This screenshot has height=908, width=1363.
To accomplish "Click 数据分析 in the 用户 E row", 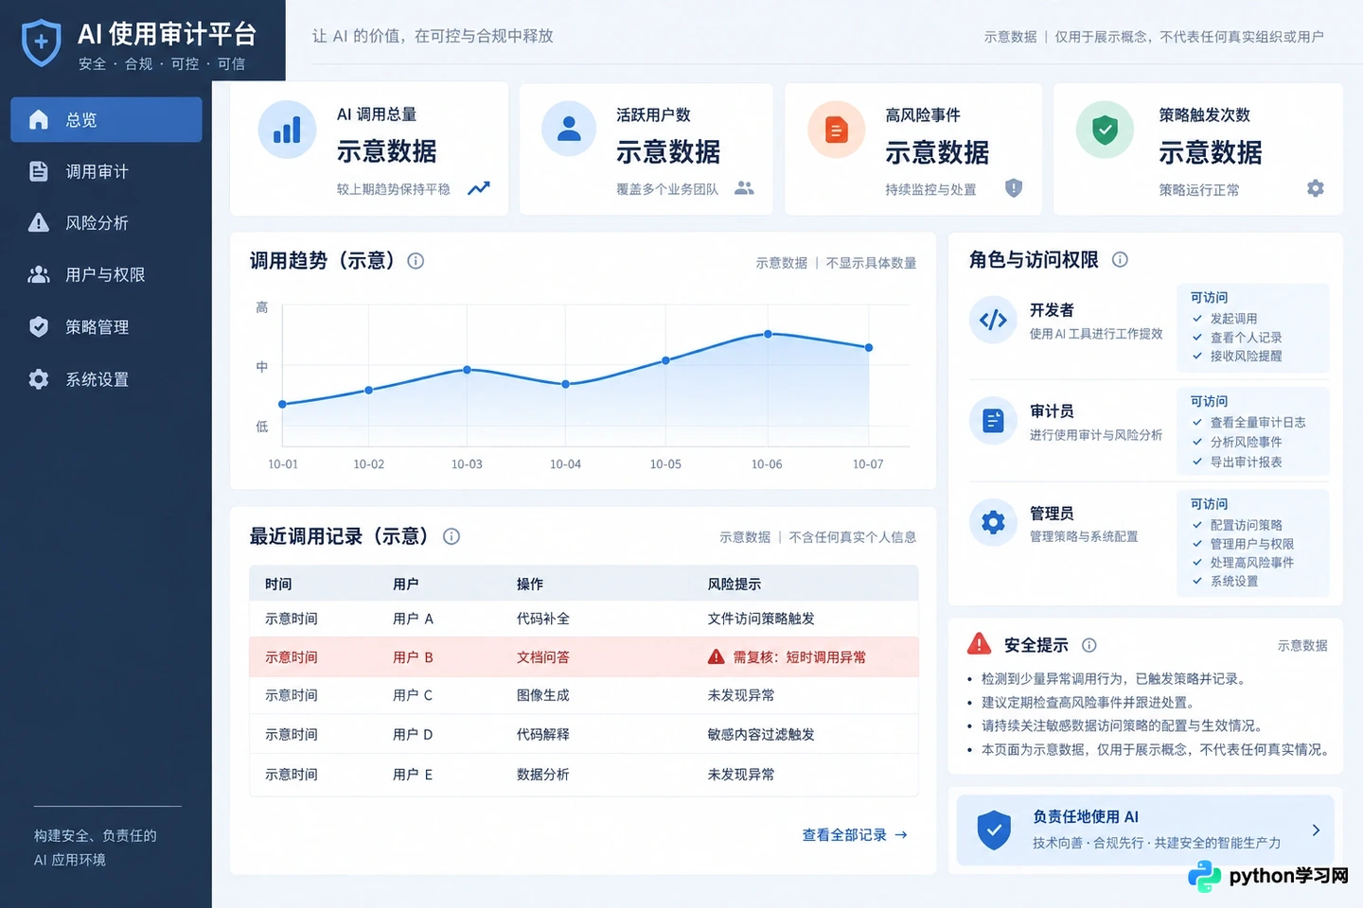I will click(x=543, y=774).
